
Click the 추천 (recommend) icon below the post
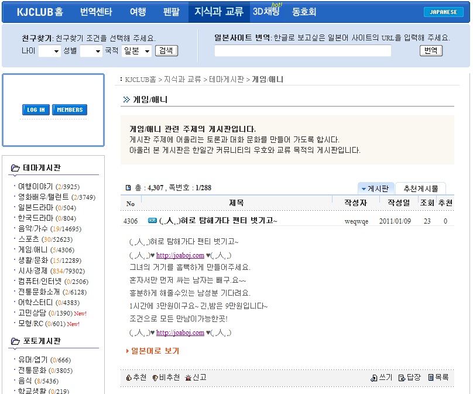129,378
